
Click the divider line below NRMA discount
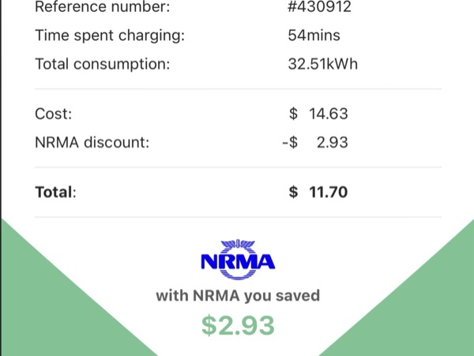point(239,167)
